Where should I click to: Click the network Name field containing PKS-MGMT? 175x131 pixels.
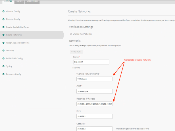[91, 62]
